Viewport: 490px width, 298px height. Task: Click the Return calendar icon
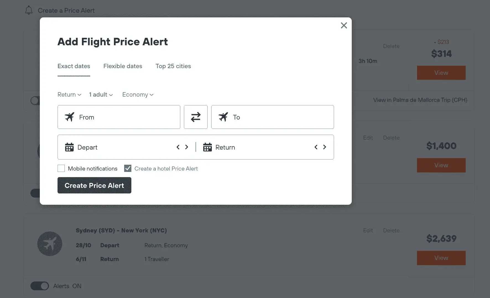click(x=207, y=147)
